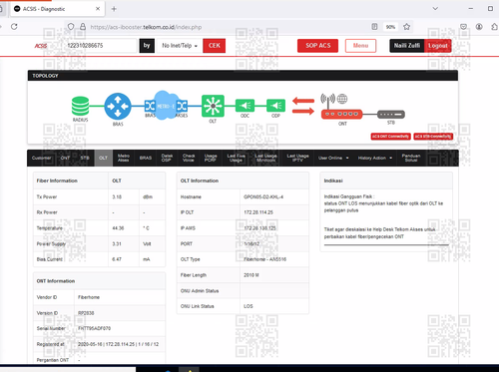
Task: Click the blue BRAS router icon
Action: (x=118, y=106)
